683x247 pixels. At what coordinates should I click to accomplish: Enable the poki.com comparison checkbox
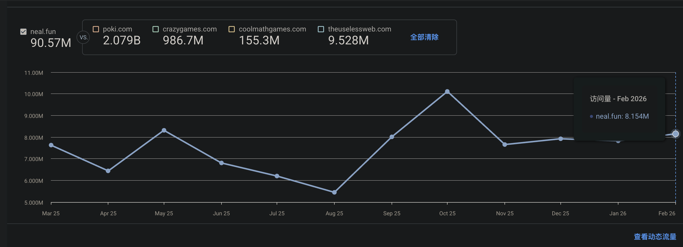[96, 29]
